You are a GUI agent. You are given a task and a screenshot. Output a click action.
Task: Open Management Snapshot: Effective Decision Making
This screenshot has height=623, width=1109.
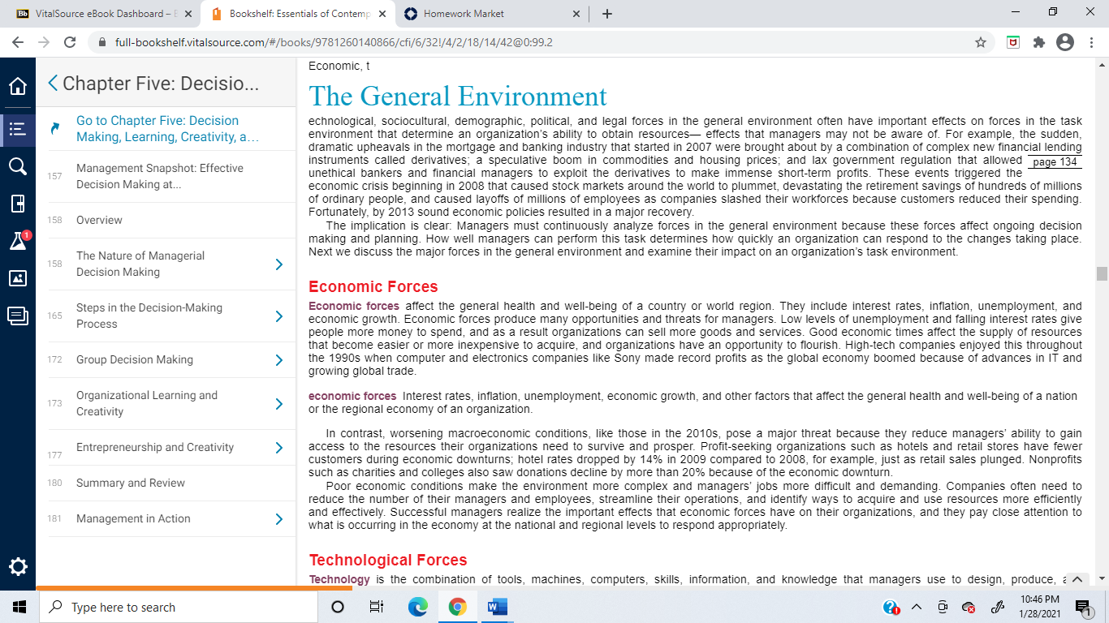coord(160,176)
